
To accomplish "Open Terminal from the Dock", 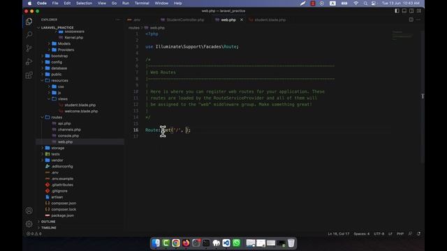I will point(206,243).
